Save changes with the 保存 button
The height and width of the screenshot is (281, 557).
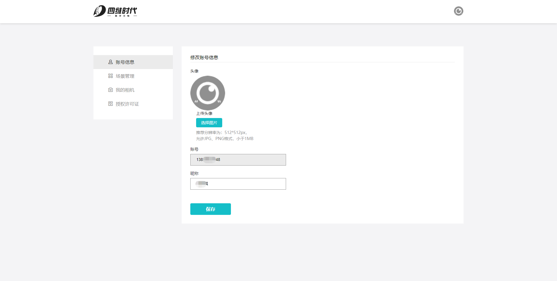(211, 209)
